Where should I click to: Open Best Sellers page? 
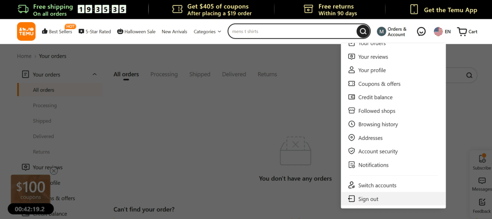click(x=57, y=31)
